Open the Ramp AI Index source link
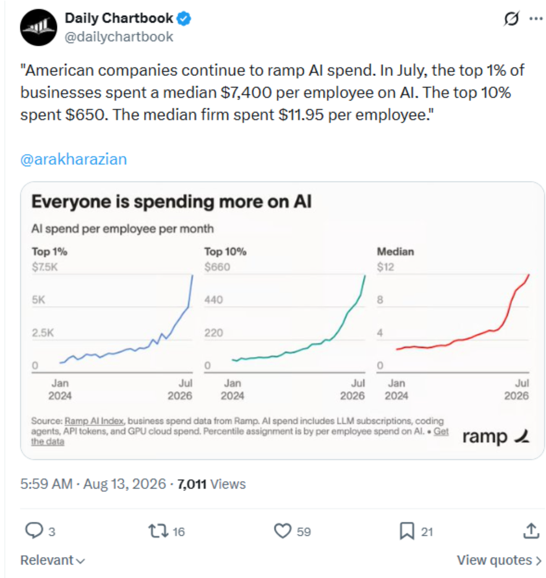 click(x=95, y=421)
